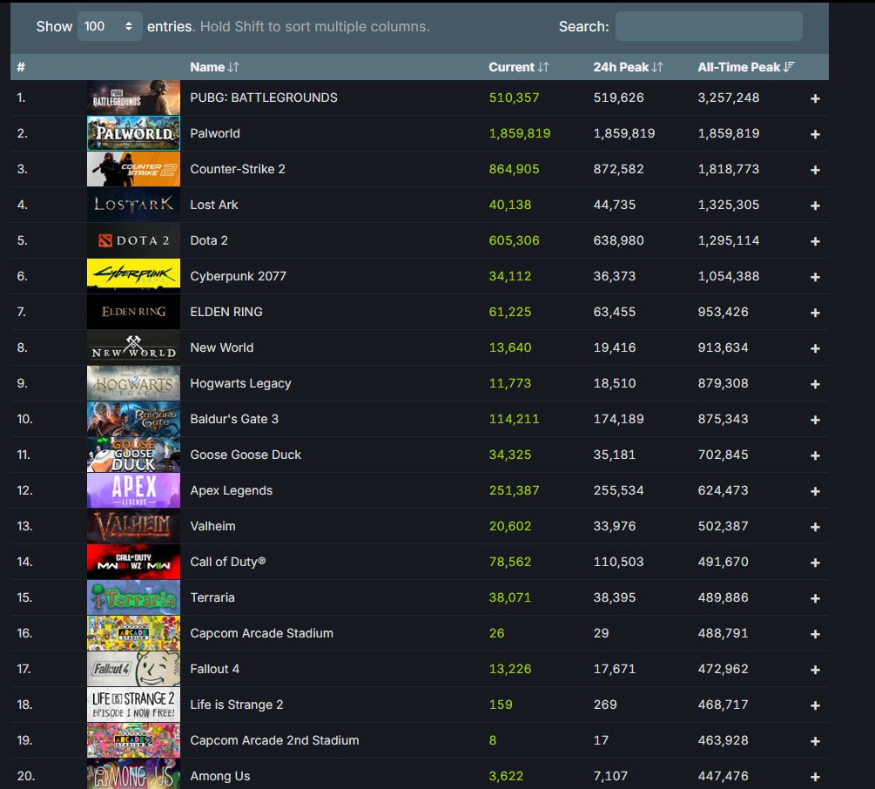Open the Cyberpunk yellow logo thumbnail
875x789 pixels.
pyautogui.click(x=133, y=276)
